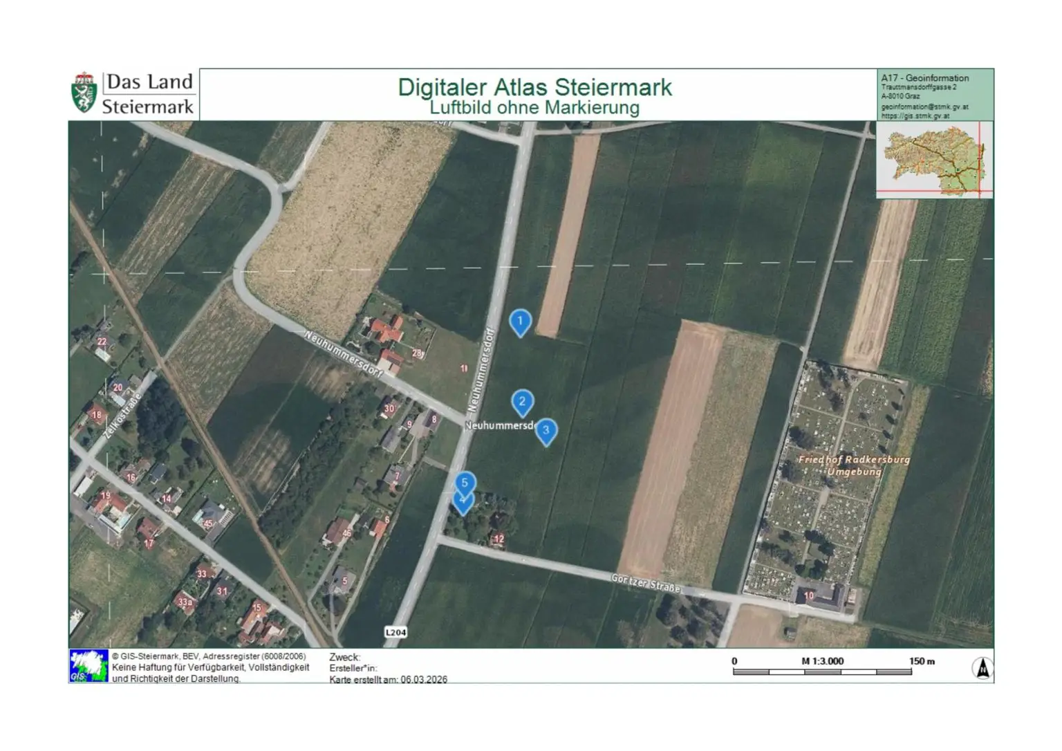
Task: Click the L204 road shield
Action: (395, 632)
